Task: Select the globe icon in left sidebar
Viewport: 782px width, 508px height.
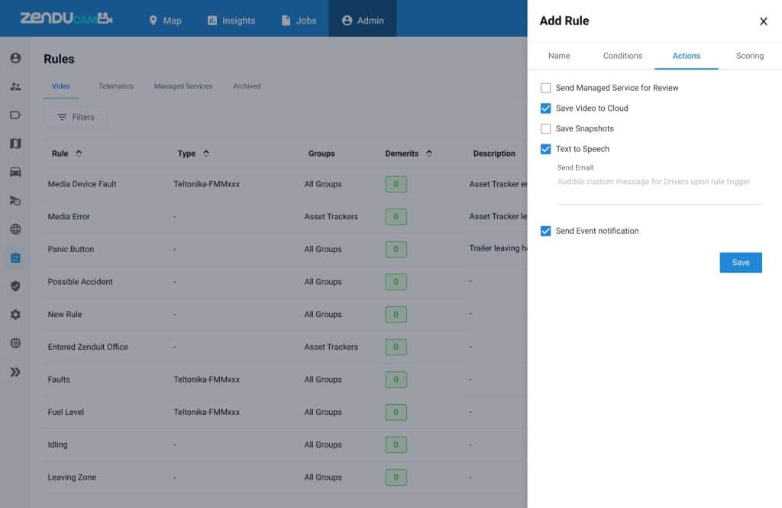Action: tap(15, 229)
